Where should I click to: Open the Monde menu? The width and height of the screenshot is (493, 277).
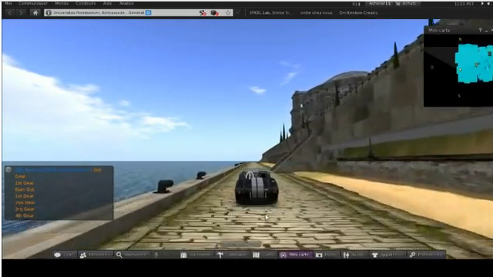[62, 3]
